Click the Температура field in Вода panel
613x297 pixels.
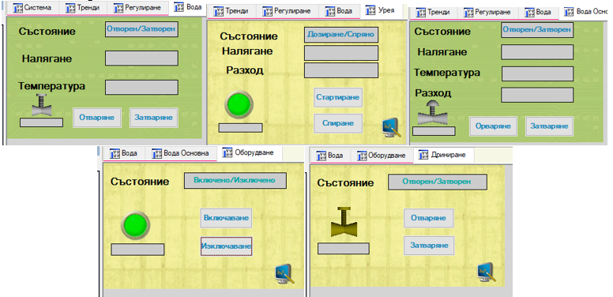click(x=141, y=87)
